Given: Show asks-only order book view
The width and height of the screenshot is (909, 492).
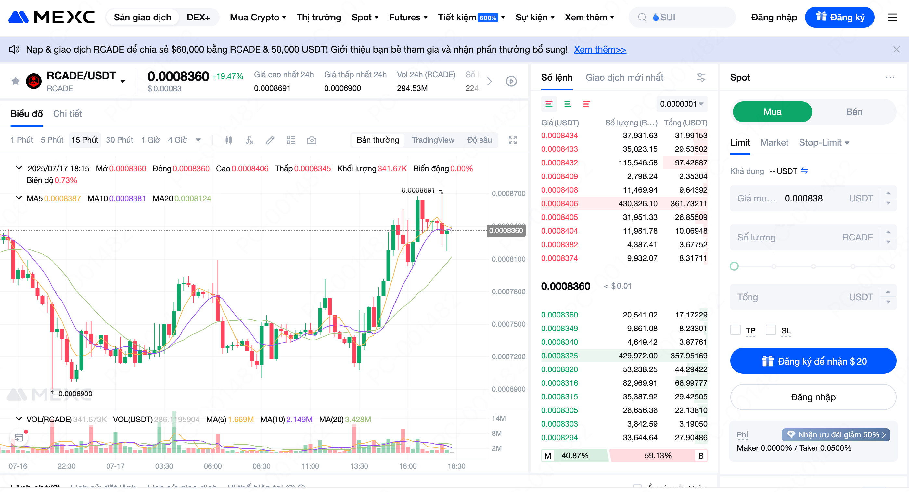Looking at the screenshot, I should click(586, 104).
